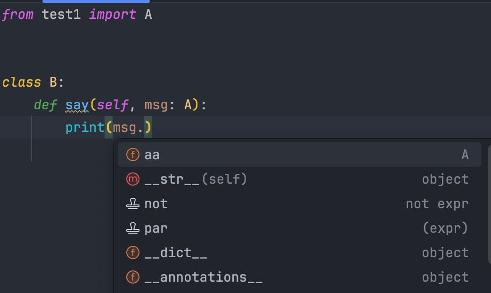491x293 pixels.
Task: Click the template icon next to not
Action: point(133,203)
